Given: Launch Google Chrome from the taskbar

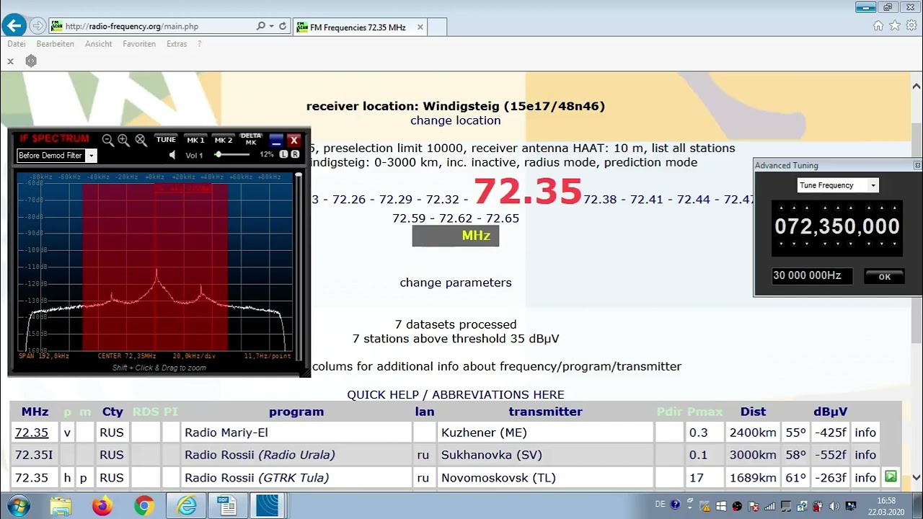Looking at the screenshot, I should [x=144, y=506].
